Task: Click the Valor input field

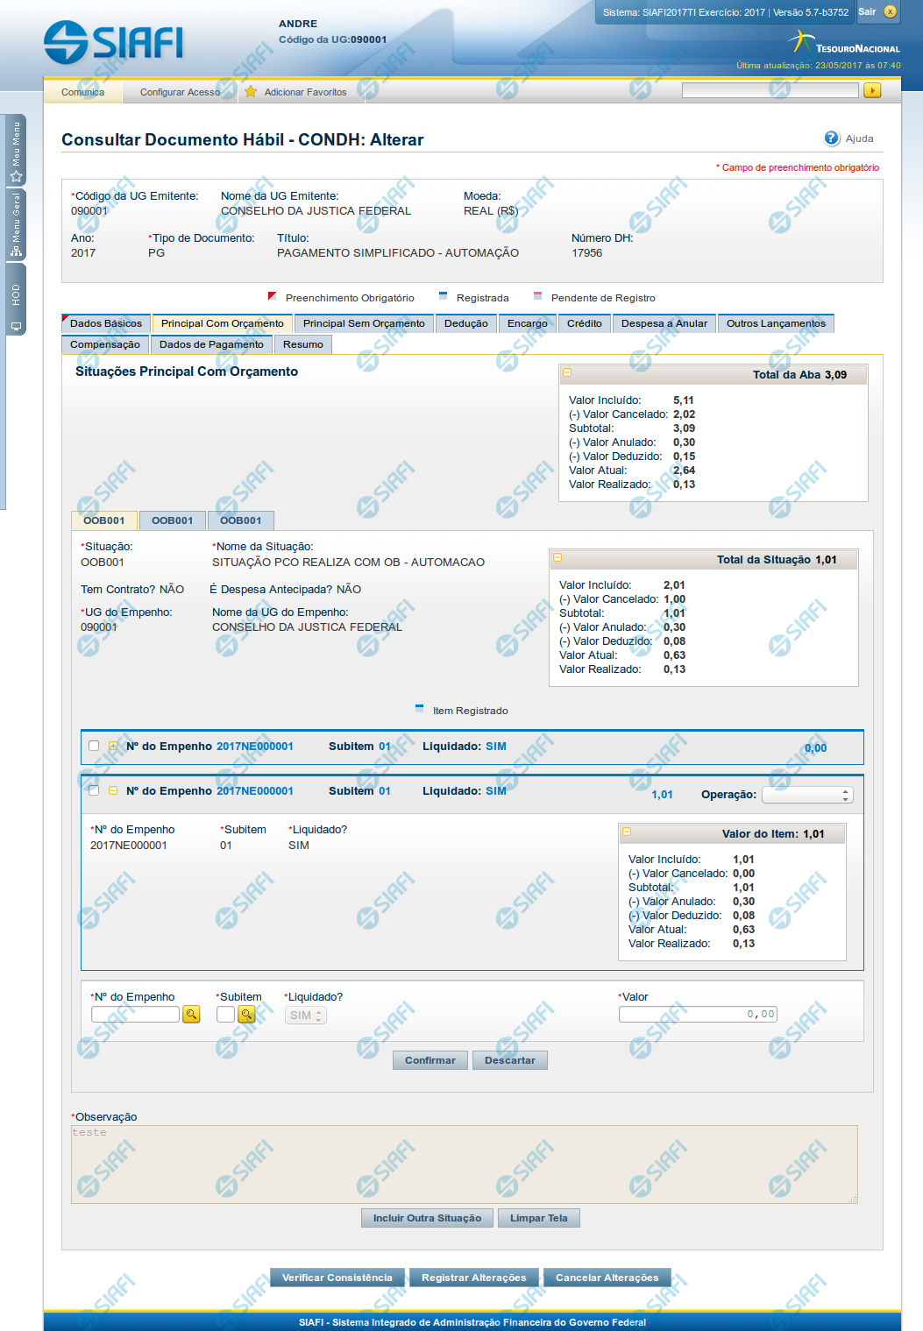Action: point(697,1015)
